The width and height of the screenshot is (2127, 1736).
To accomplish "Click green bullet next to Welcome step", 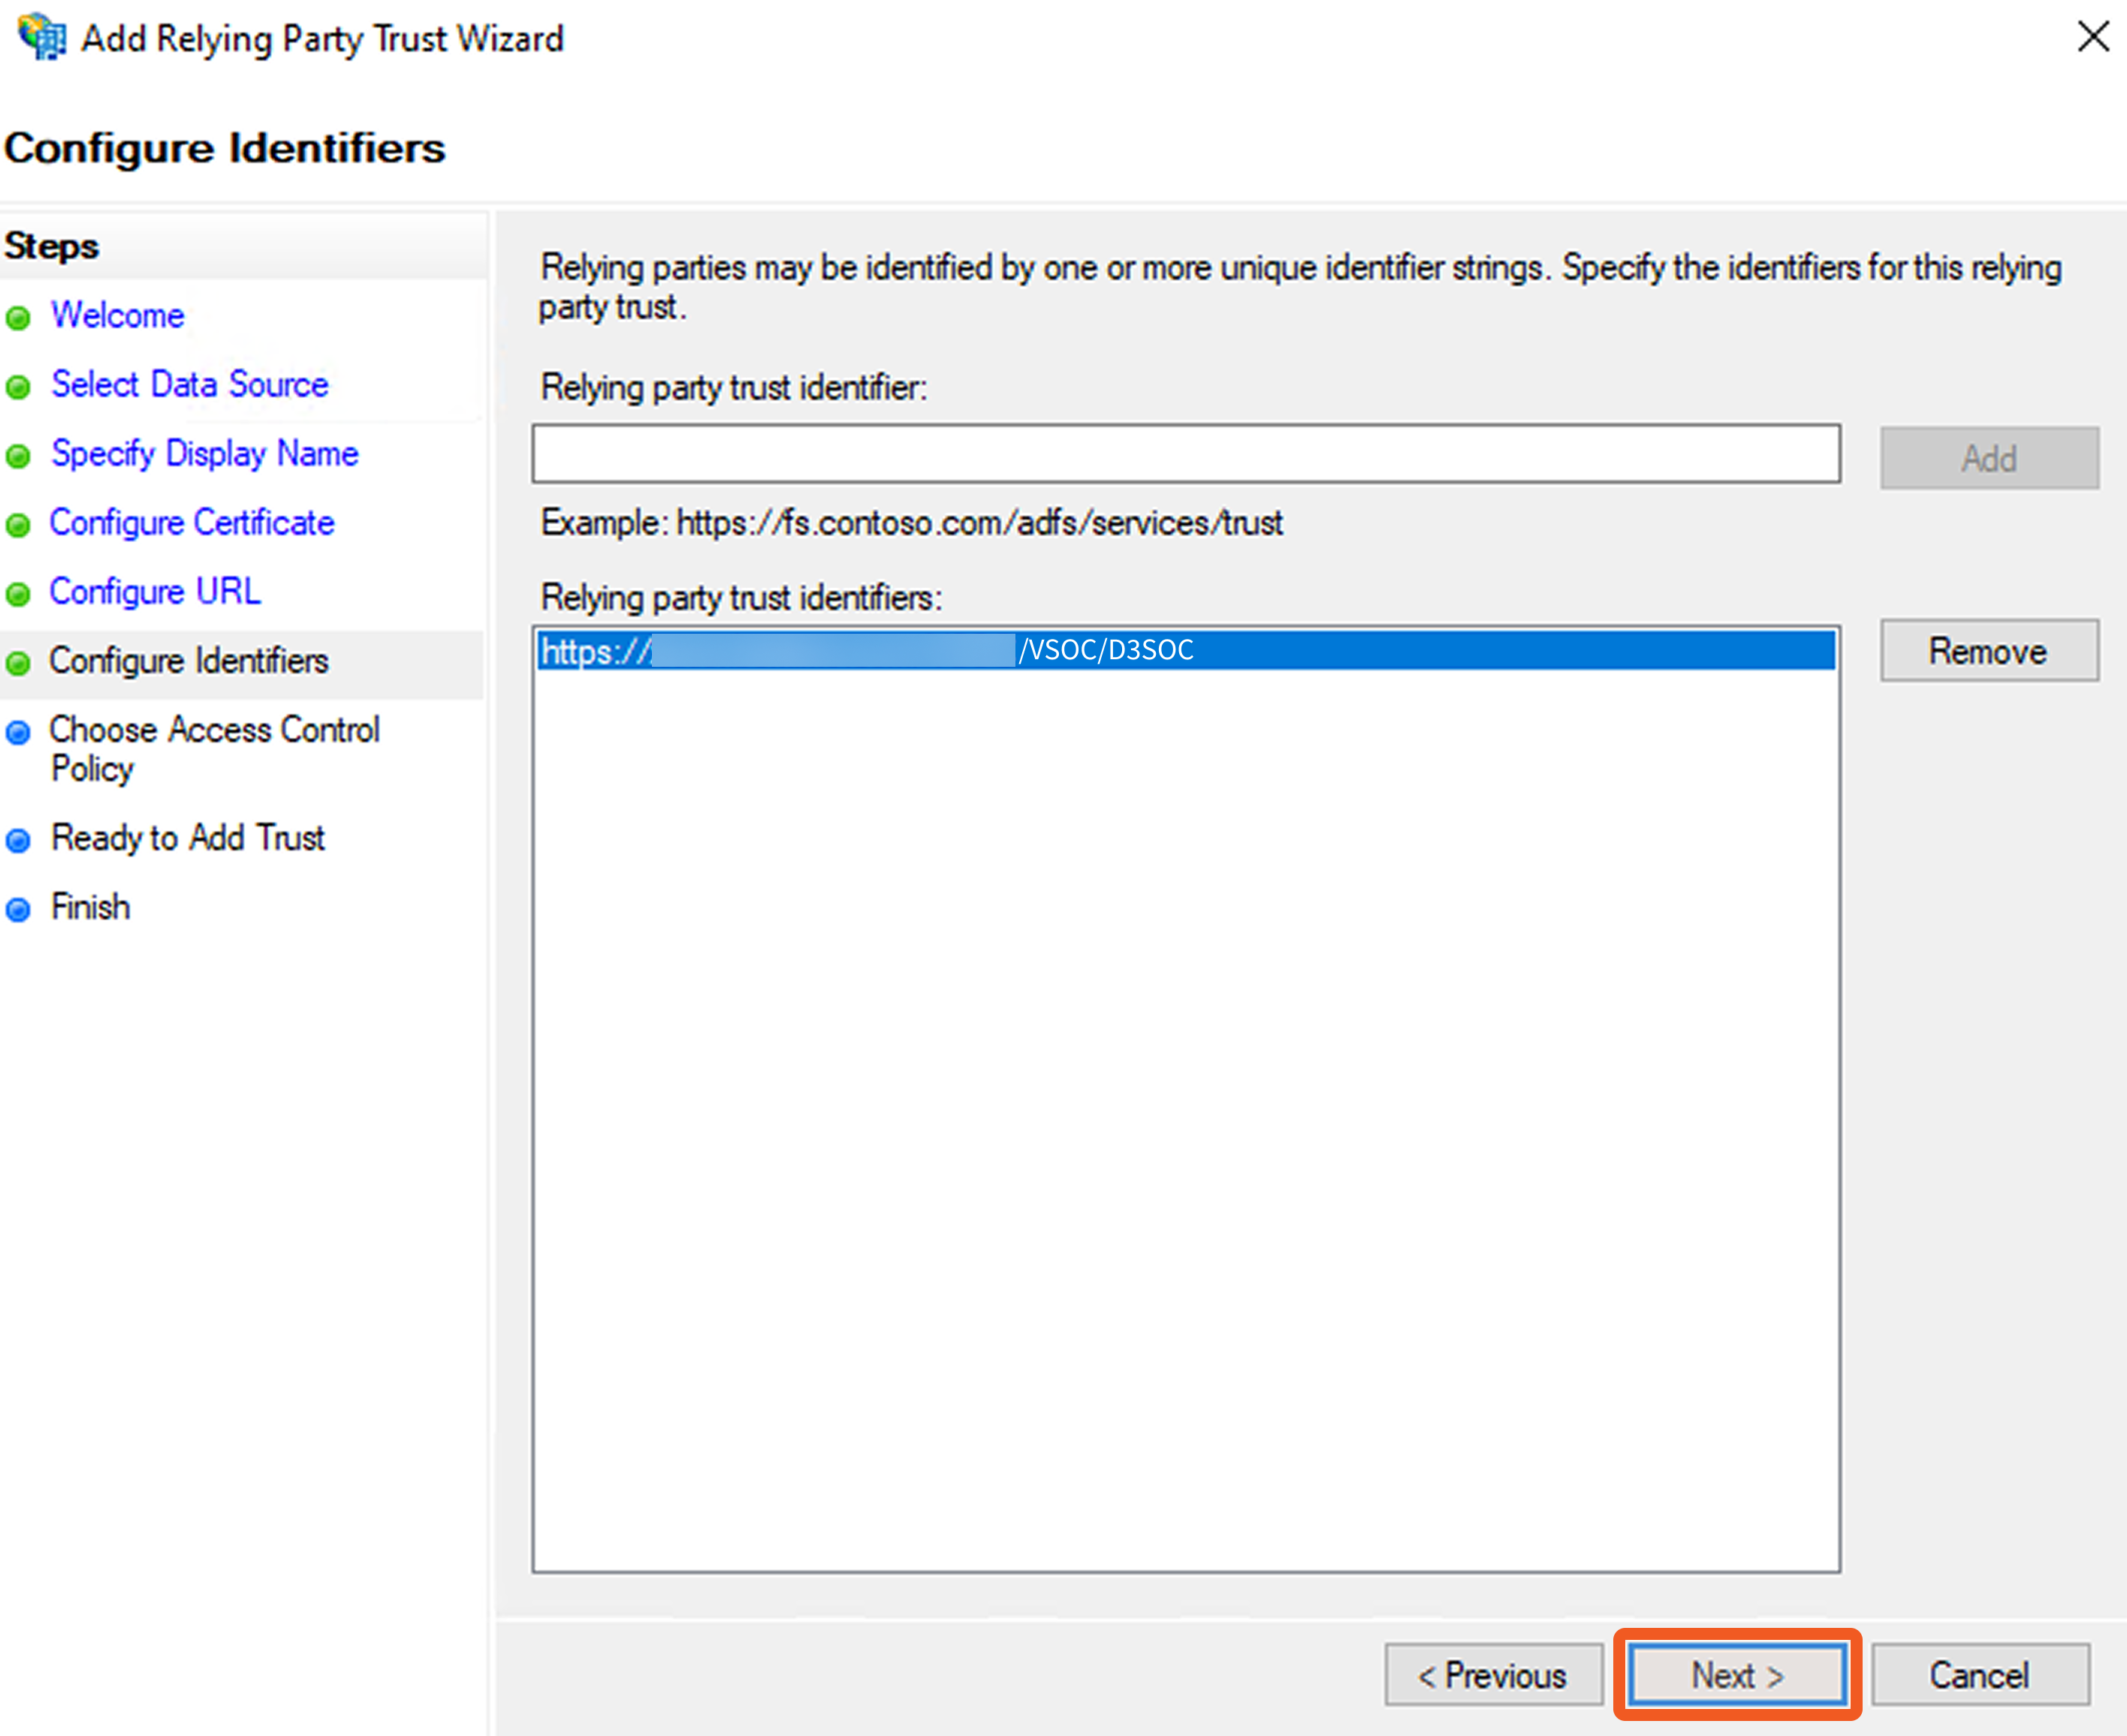I will 18,318.
